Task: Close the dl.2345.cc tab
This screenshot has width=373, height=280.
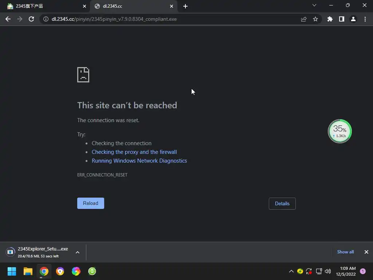Action: tap(172, 6)
